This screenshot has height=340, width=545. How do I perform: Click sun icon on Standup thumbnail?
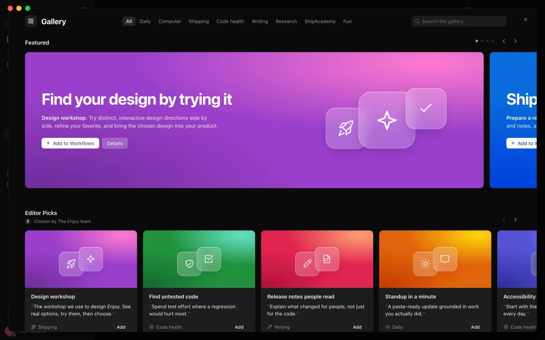coord(425,264)
